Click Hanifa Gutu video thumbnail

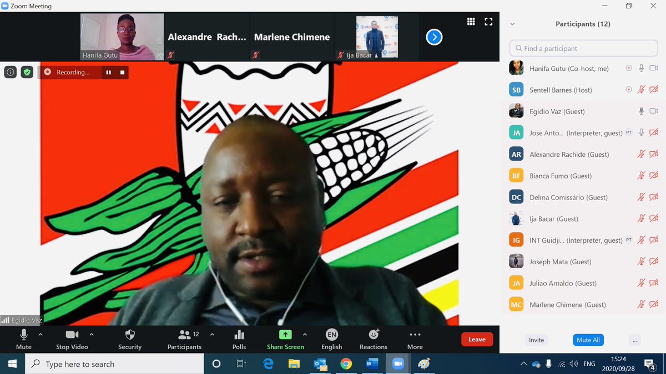[x=122, y=37]
